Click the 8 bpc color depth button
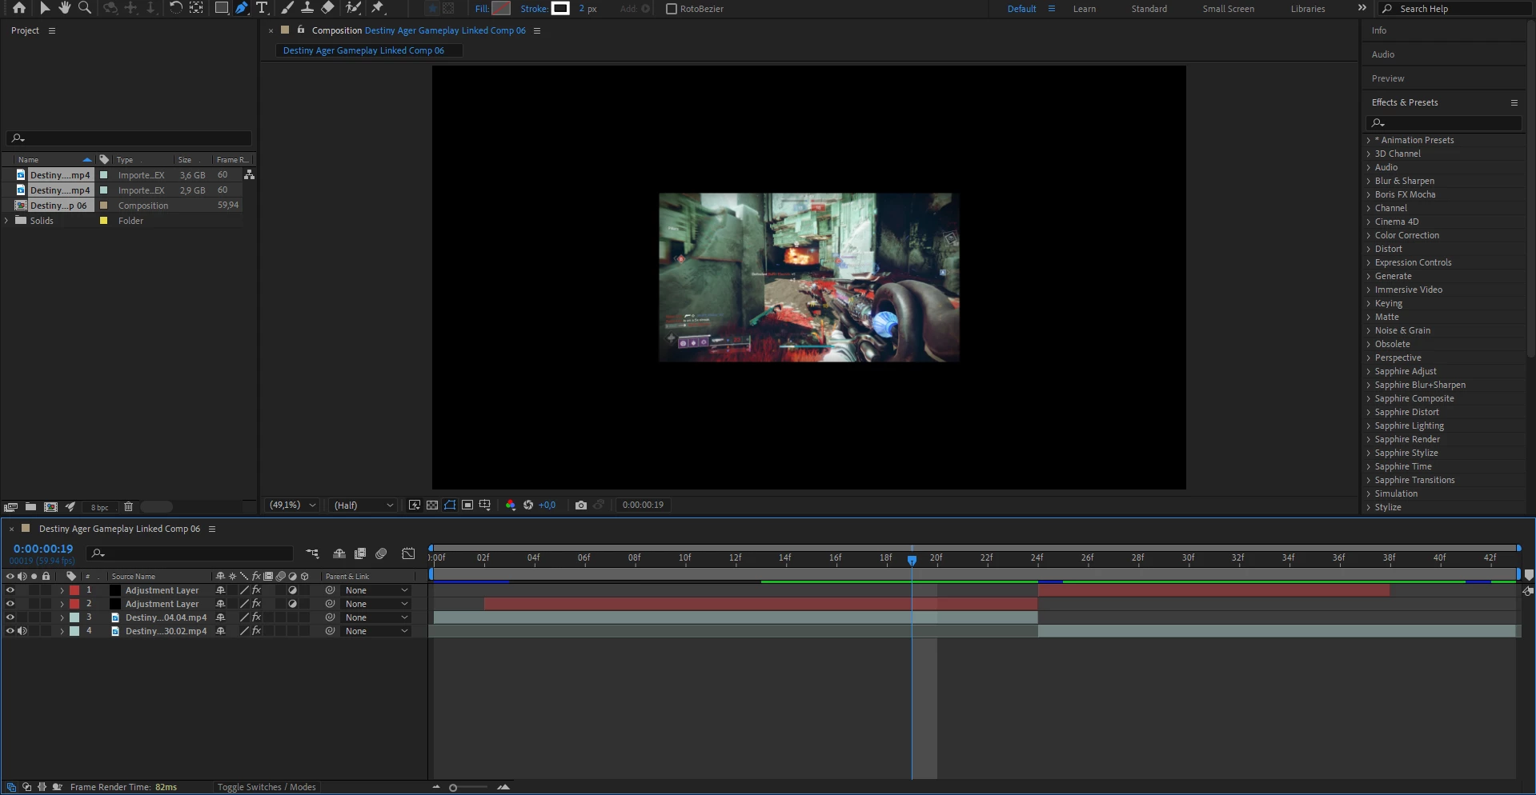This screenshot has width=1536, height=795. tap(100, 507)
